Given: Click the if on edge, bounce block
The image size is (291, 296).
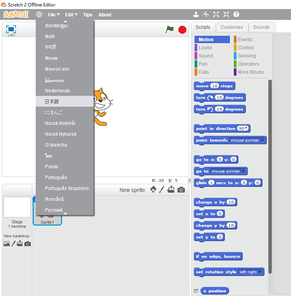Looking at the screenshot, I should click(218, 256).
